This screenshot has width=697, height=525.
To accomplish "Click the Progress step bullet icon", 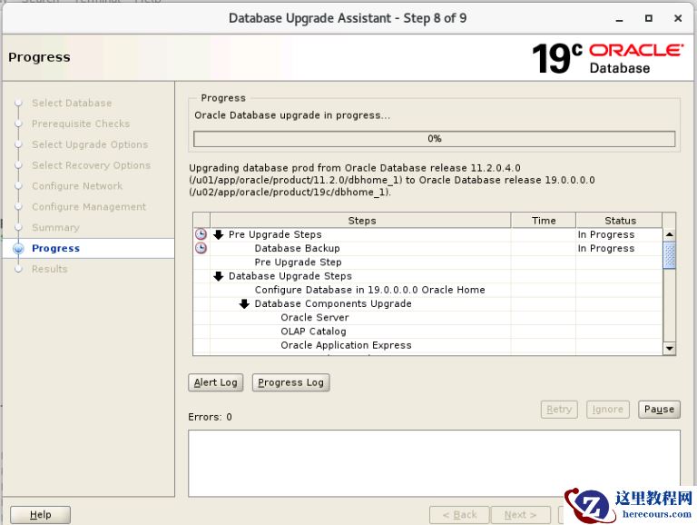I will click(x=18, y=248).
